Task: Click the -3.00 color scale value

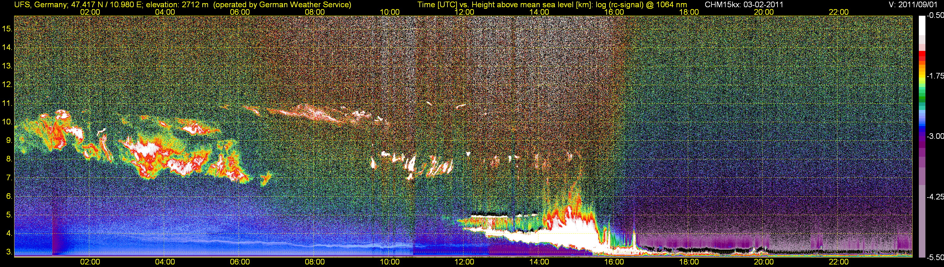Action: click(935, 136)
